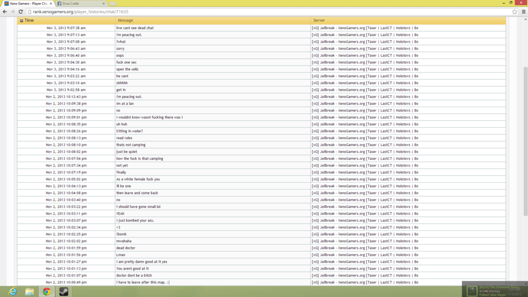The height and width of the screenshot is (297, 528).
Task: Click the address bar URL field
Action: [269, 12]
